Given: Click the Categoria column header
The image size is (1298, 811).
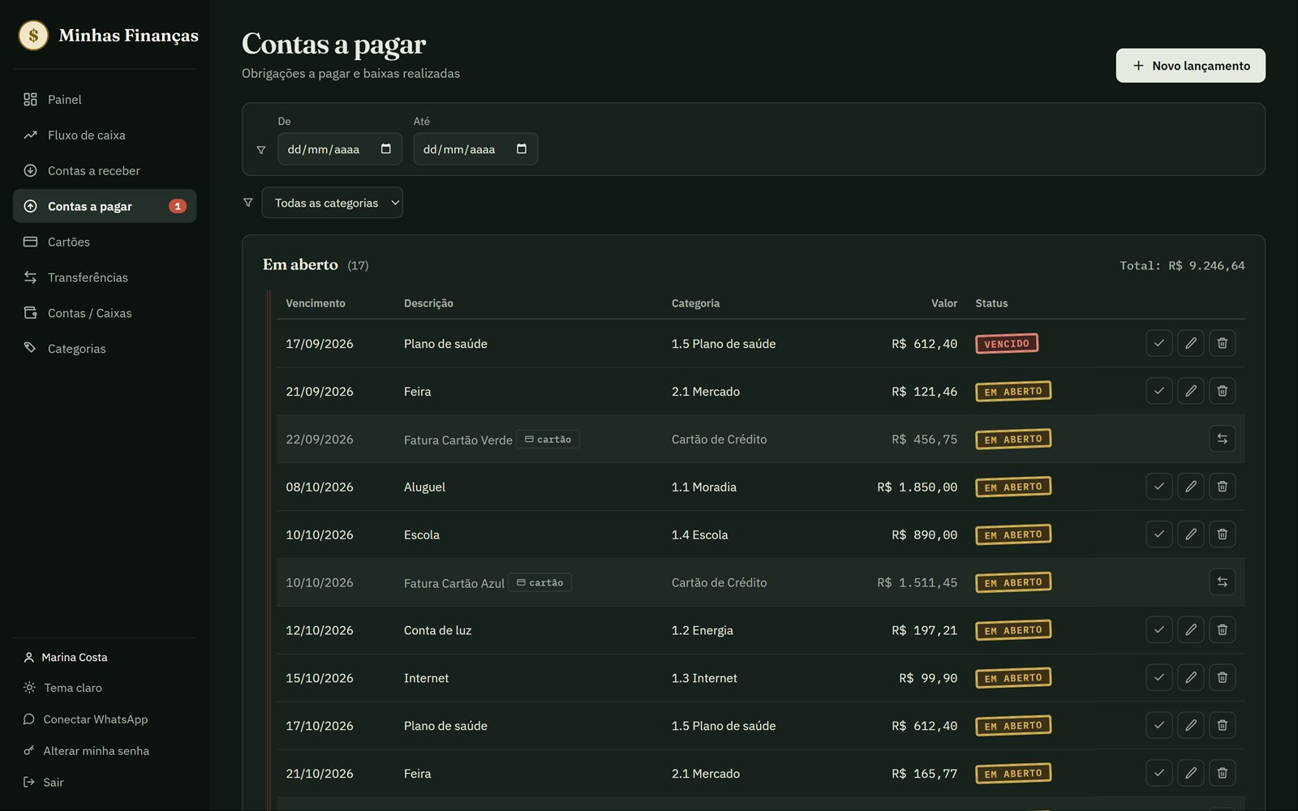Looking at the screenshot, I should pyautogui.click(x=695, y=303).
